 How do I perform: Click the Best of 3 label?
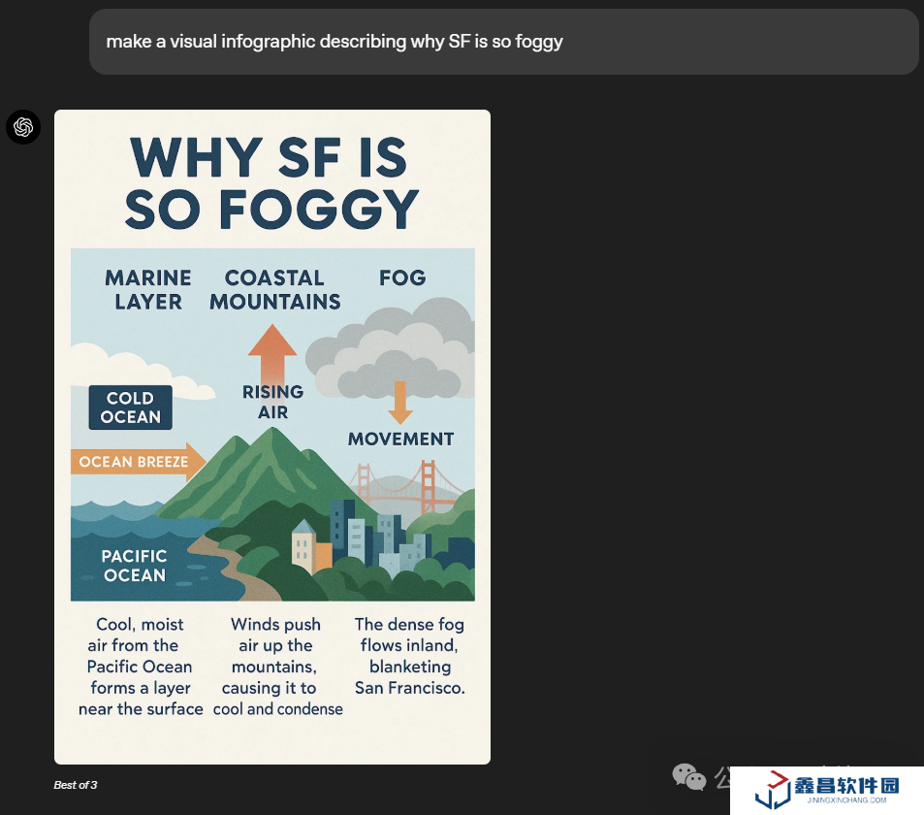click(76, 785)
